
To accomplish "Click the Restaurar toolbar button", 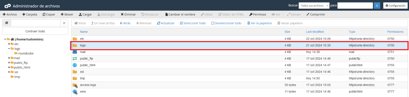I will click(x=150, y=14).
